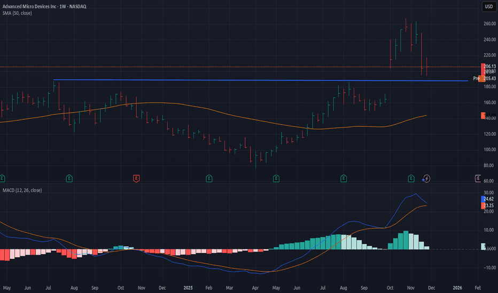The image size is (498, 293).
Task: Select the MACD (12, 26, close) indicator legend
Action: [x=22, y=189]
